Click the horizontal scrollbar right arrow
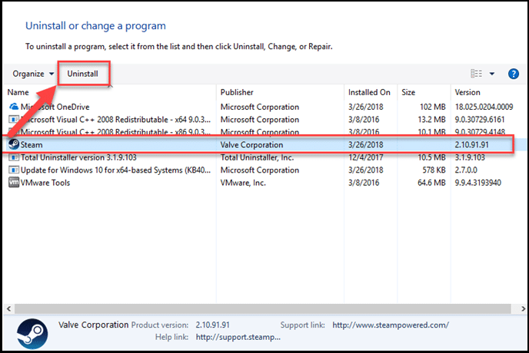Screen dimensions: 529x353 (523, 308)
